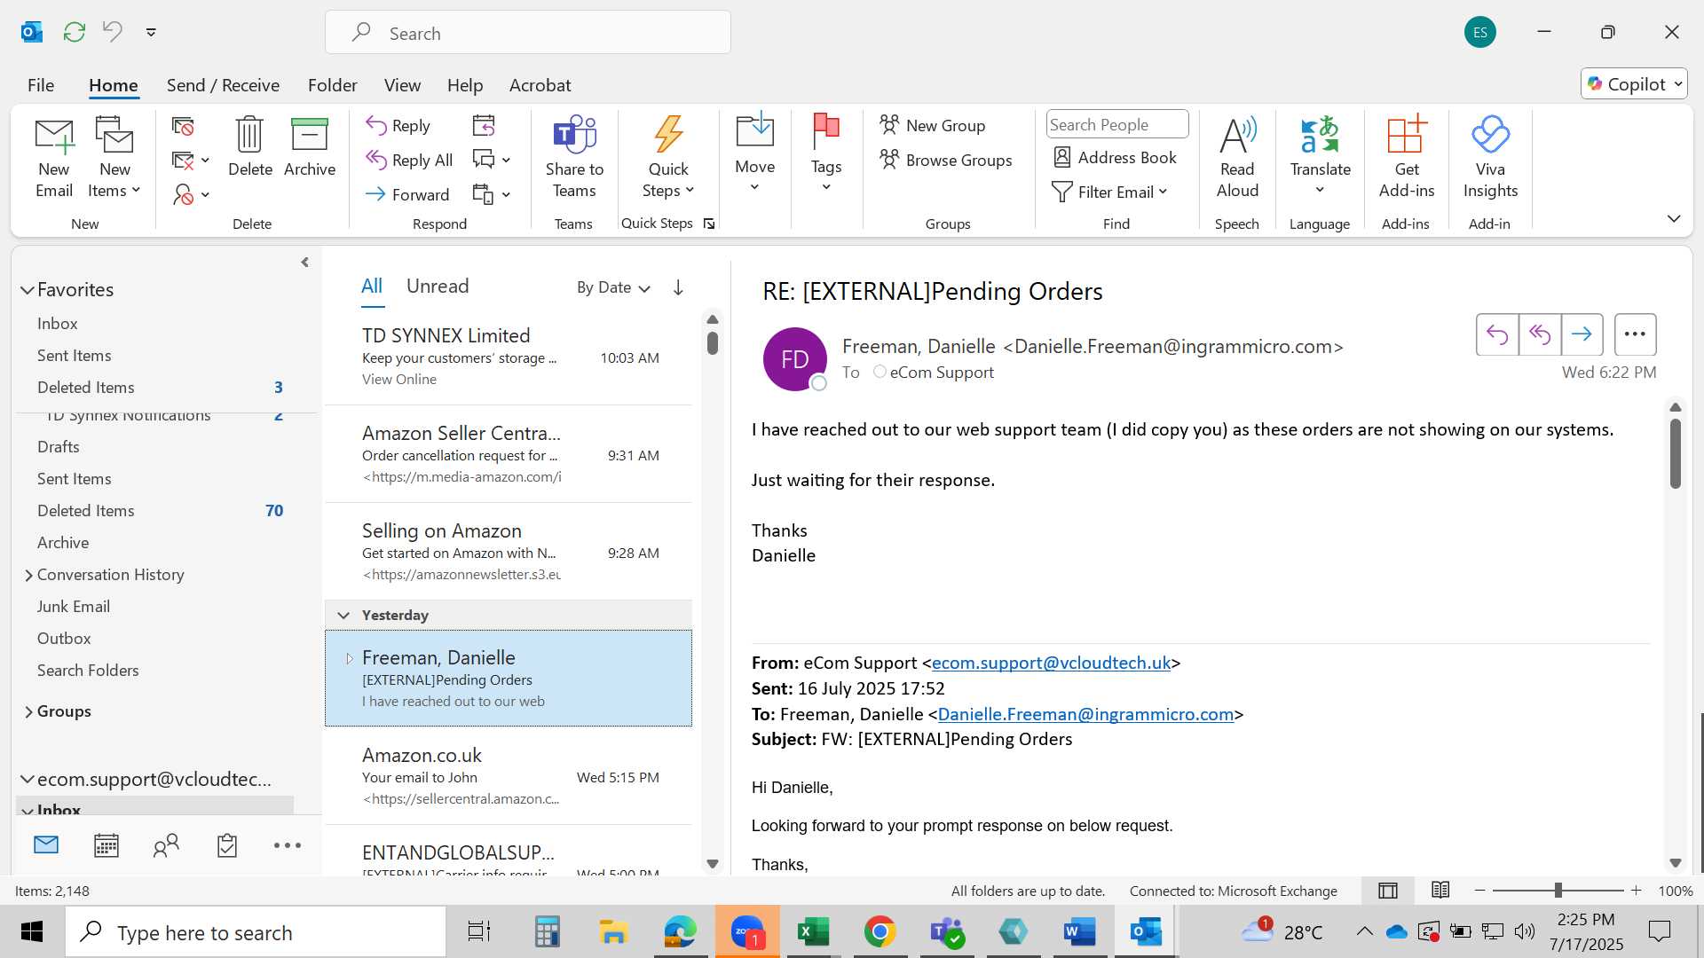Click the ecom.support@vcloudtech.uk email link
The image size is (1704, 958).
[1051, 663]
